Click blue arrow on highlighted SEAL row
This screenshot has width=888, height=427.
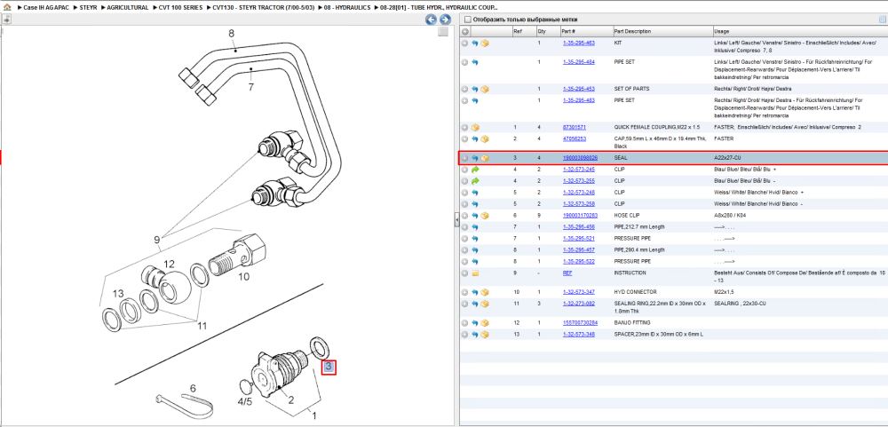click(x=474, y=158)
